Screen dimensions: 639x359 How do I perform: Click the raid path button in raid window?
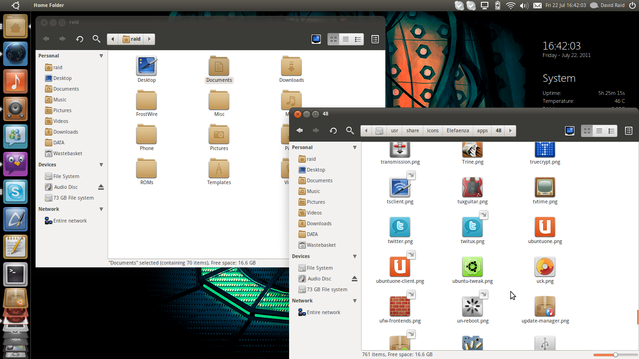(x=131, y=39)
